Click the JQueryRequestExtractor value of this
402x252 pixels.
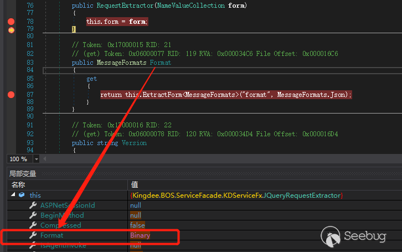coord(236,196)
